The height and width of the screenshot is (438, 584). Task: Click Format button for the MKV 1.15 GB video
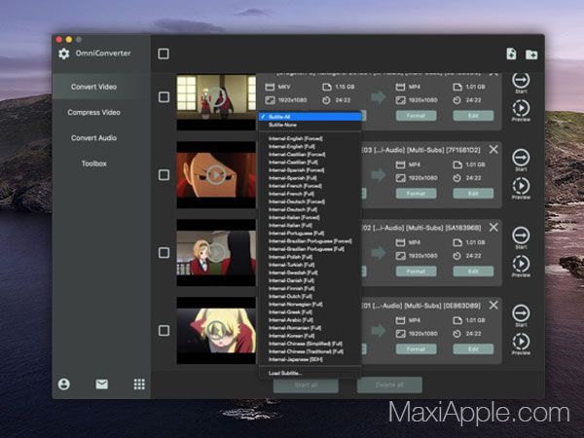click(416, 116)
